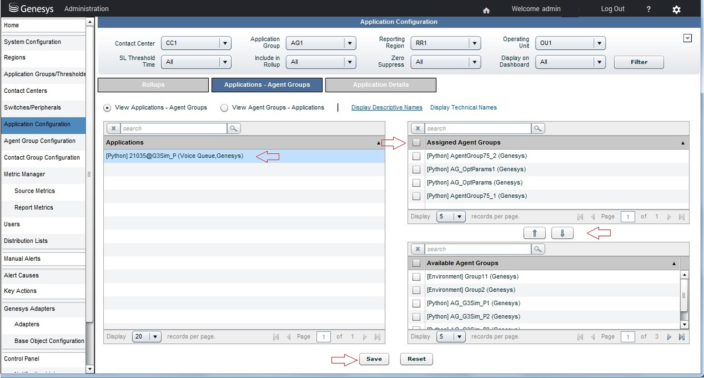Collapse the filter panel with the corner arrow
704x378 pixels.
pyautogui.click(x=688, y=38)
